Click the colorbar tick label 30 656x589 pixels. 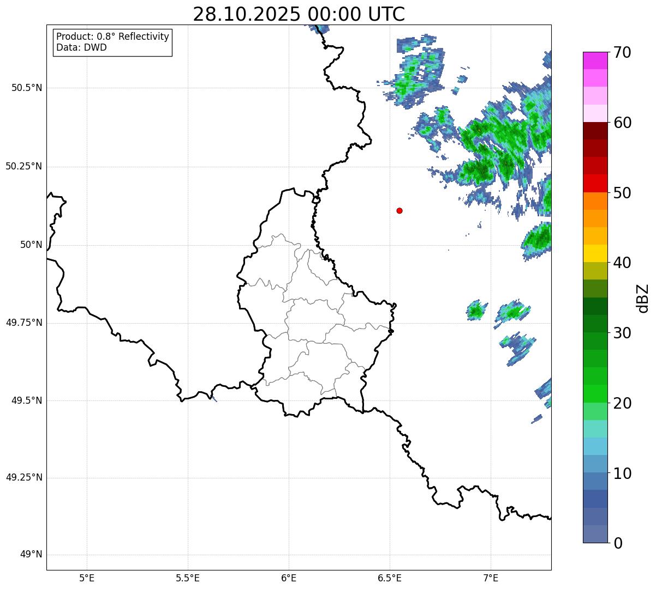[622, 333]
